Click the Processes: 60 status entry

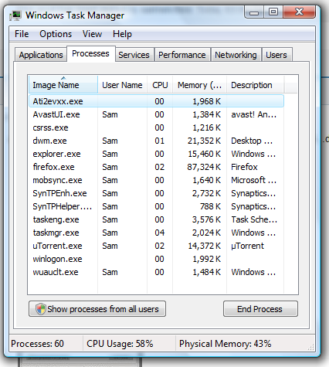click(x=37, y=344)
